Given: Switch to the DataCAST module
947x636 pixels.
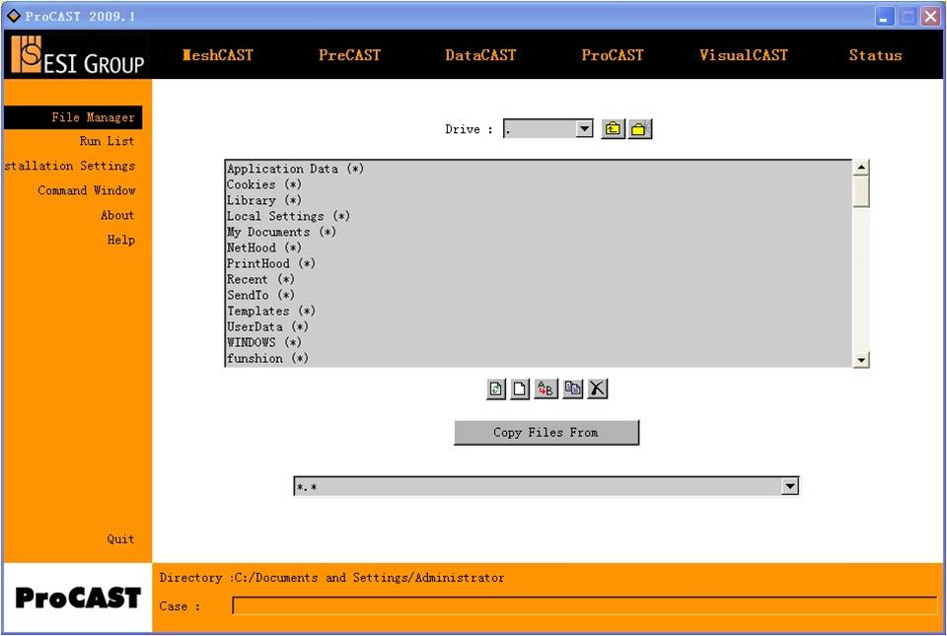Looking at the screenshot, I should click(x=480, y=55).
